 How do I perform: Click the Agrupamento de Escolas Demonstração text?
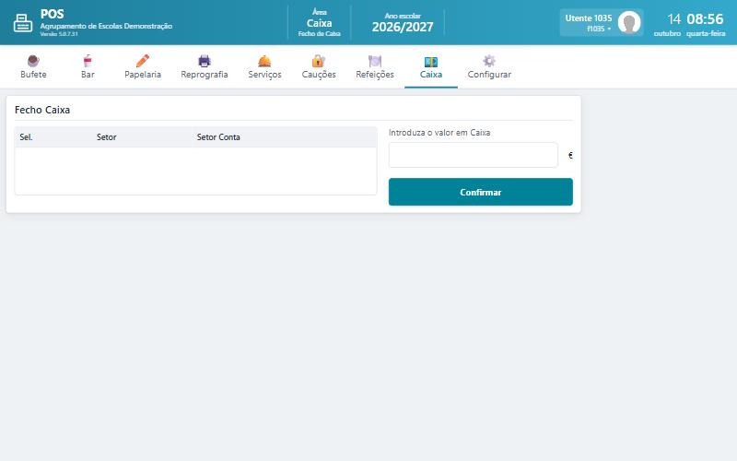coord(106,26)
